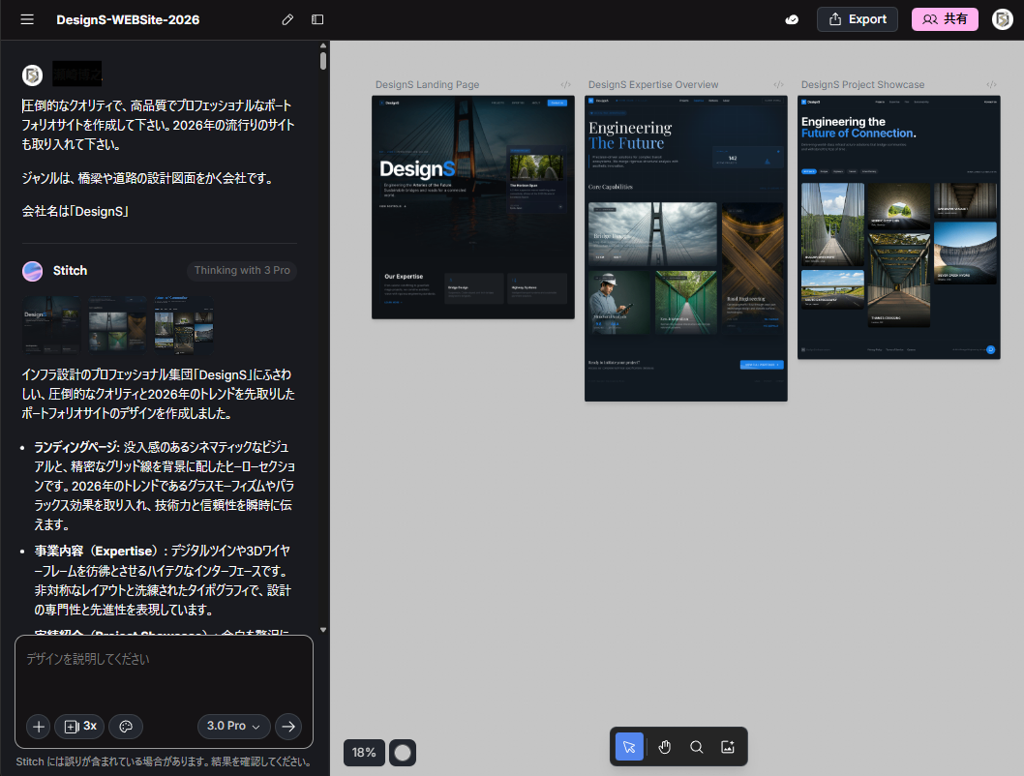Click the DesignS-WEBSite-2026 project title
Viewport: 1024px width, 776px height.
coord(128,19)
